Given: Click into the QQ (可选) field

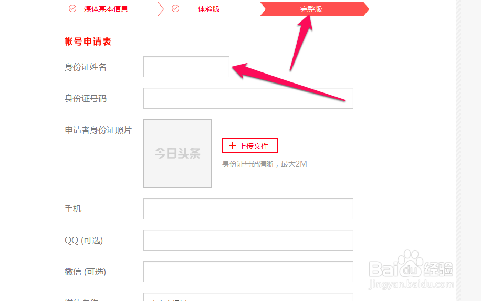Looking at the screenshot, I should point(248,240).
